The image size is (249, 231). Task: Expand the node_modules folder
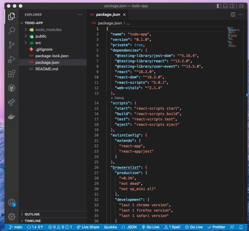53,30
